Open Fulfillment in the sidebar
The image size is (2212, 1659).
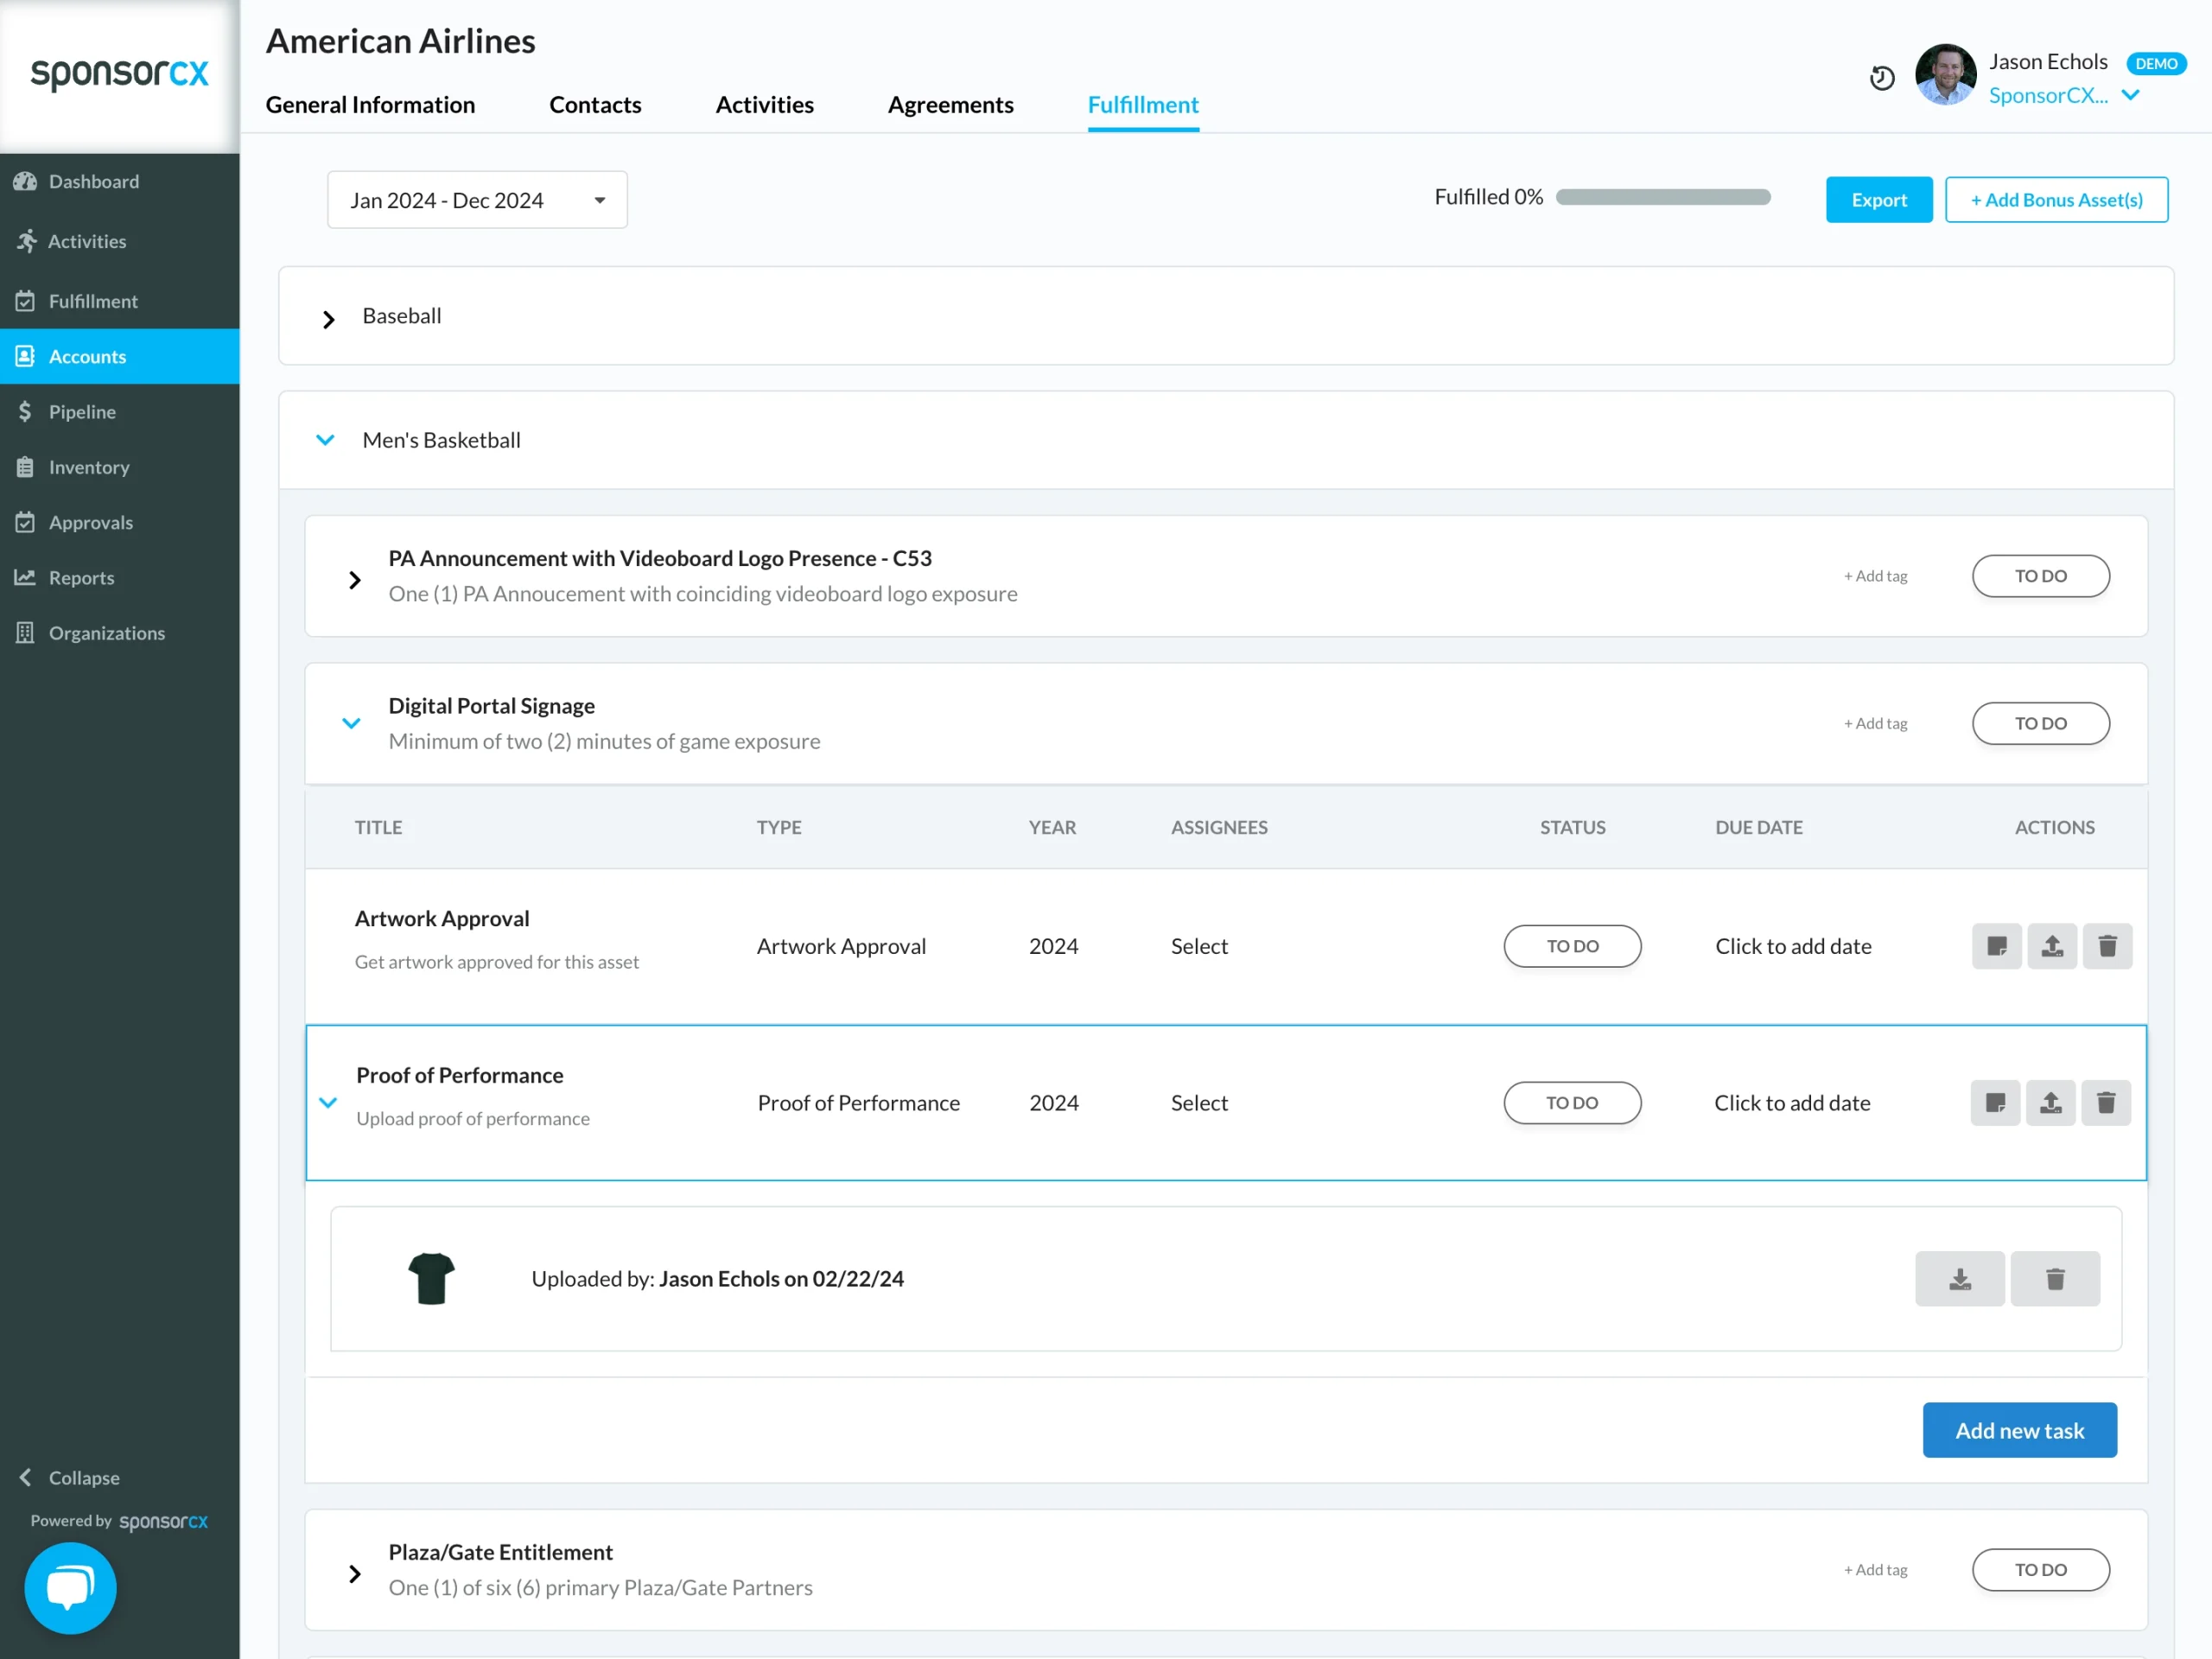119,301
